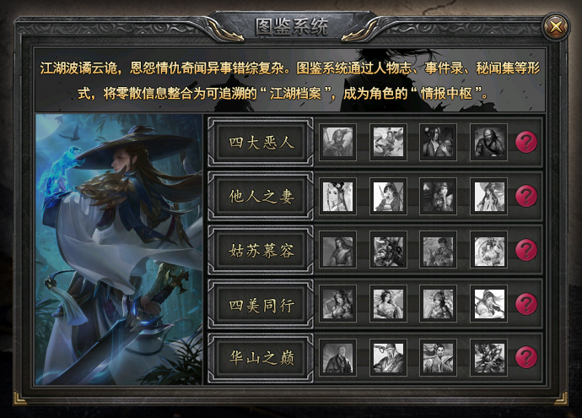Select first character portrait in 四大恶人 row
Viewport: 582px width, 418px height.
337,142
